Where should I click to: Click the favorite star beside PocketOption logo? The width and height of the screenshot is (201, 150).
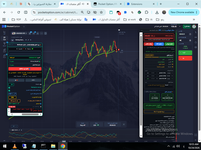24,26
